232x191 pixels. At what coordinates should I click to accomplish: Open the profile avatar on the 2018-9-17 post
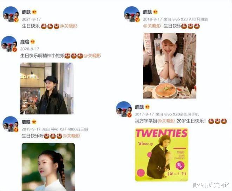(x=132, y=14)
